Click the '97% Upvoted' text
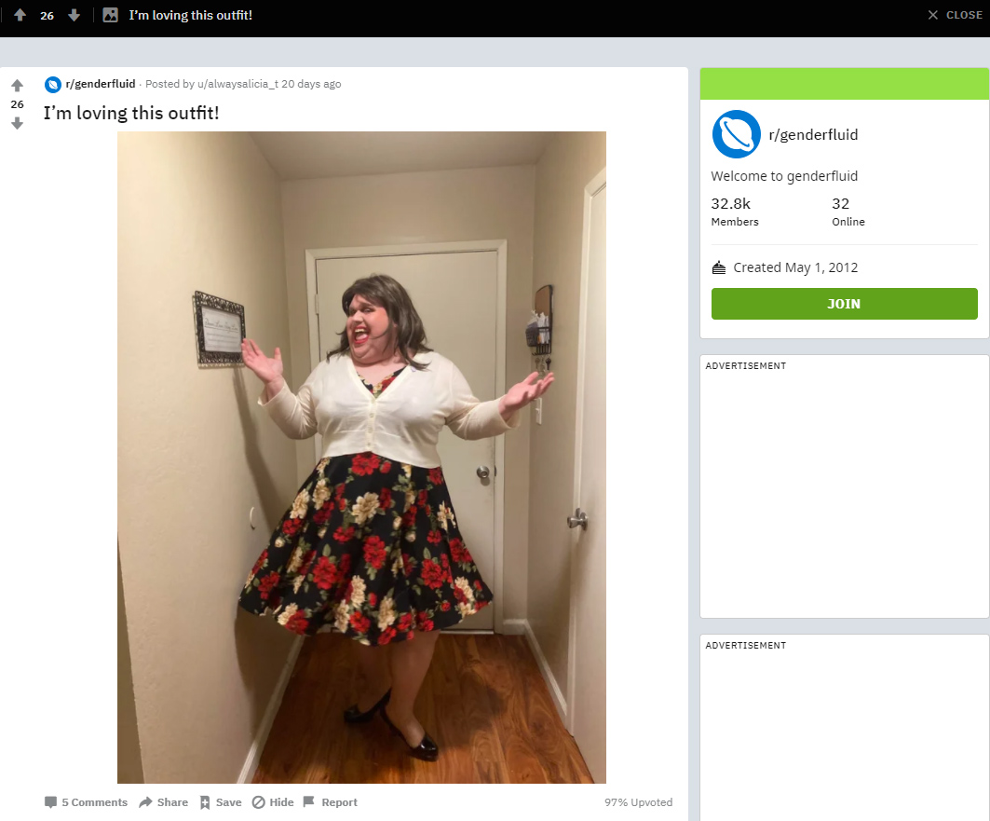Screen dimensions: 990x821 638,802
